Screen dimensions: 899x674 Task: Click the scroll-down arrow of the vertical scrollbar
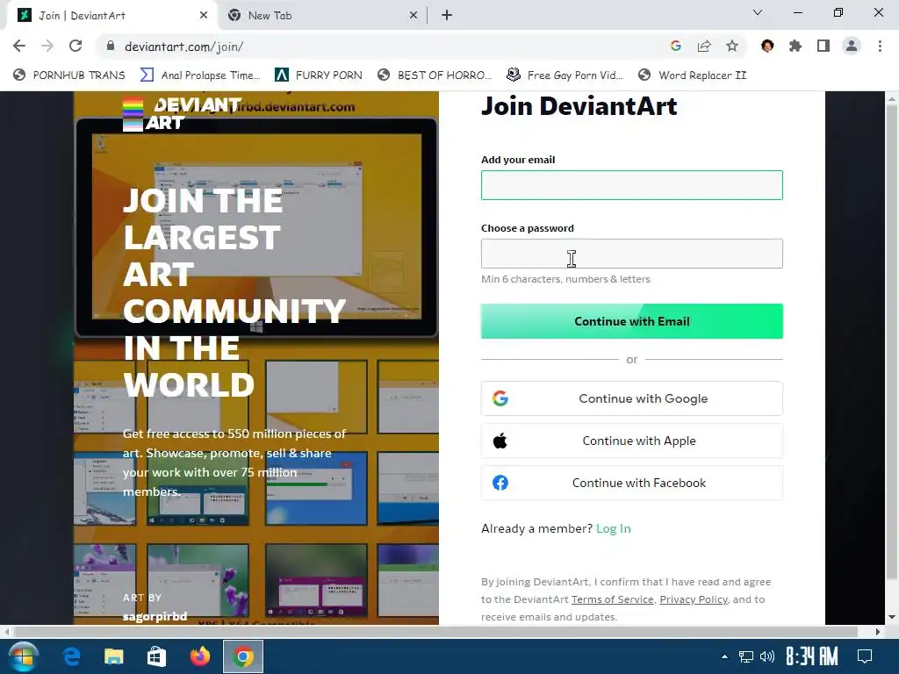tap(892, 617)
